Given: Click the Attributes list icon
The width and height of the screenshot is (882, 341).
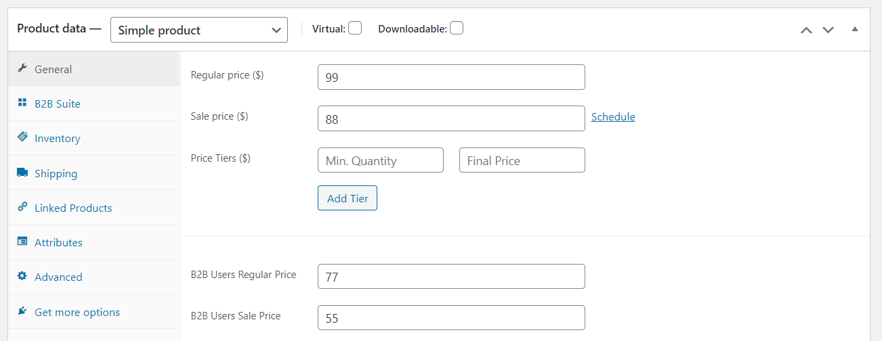Looking at the screenshot, I should (22, 242).
